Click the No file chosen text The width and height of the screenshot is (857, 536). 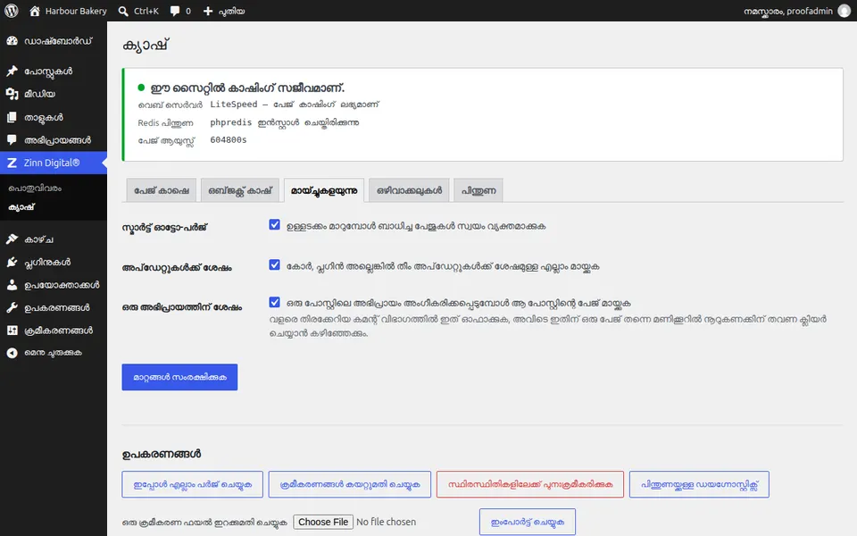[x=386, y=522]
